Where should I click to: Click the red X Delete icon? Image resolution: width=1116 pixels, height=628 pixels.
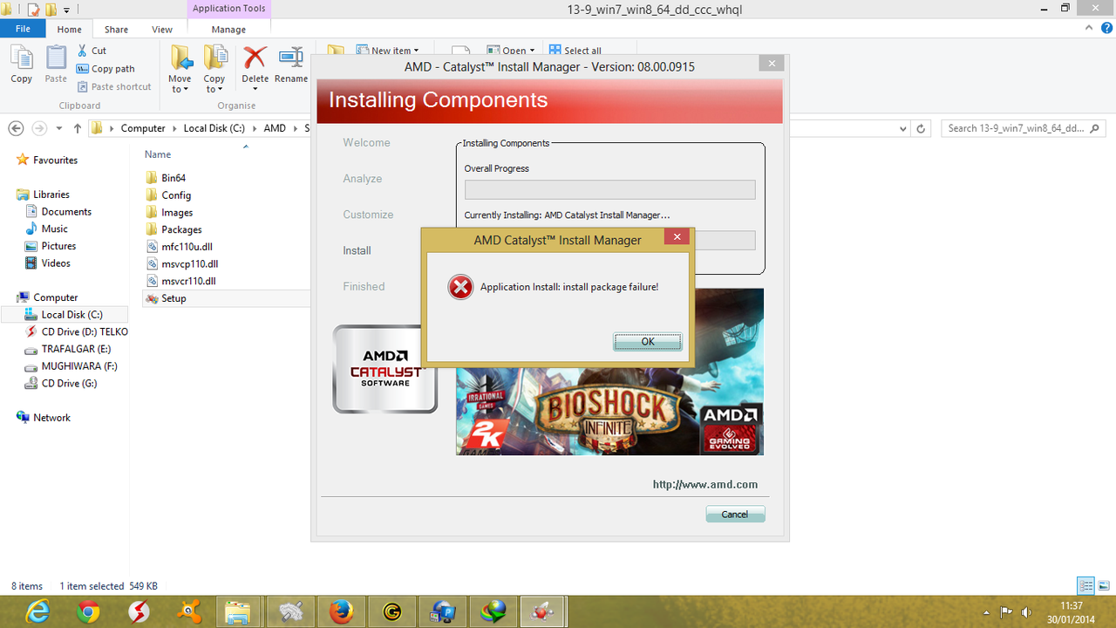[255, 58]
